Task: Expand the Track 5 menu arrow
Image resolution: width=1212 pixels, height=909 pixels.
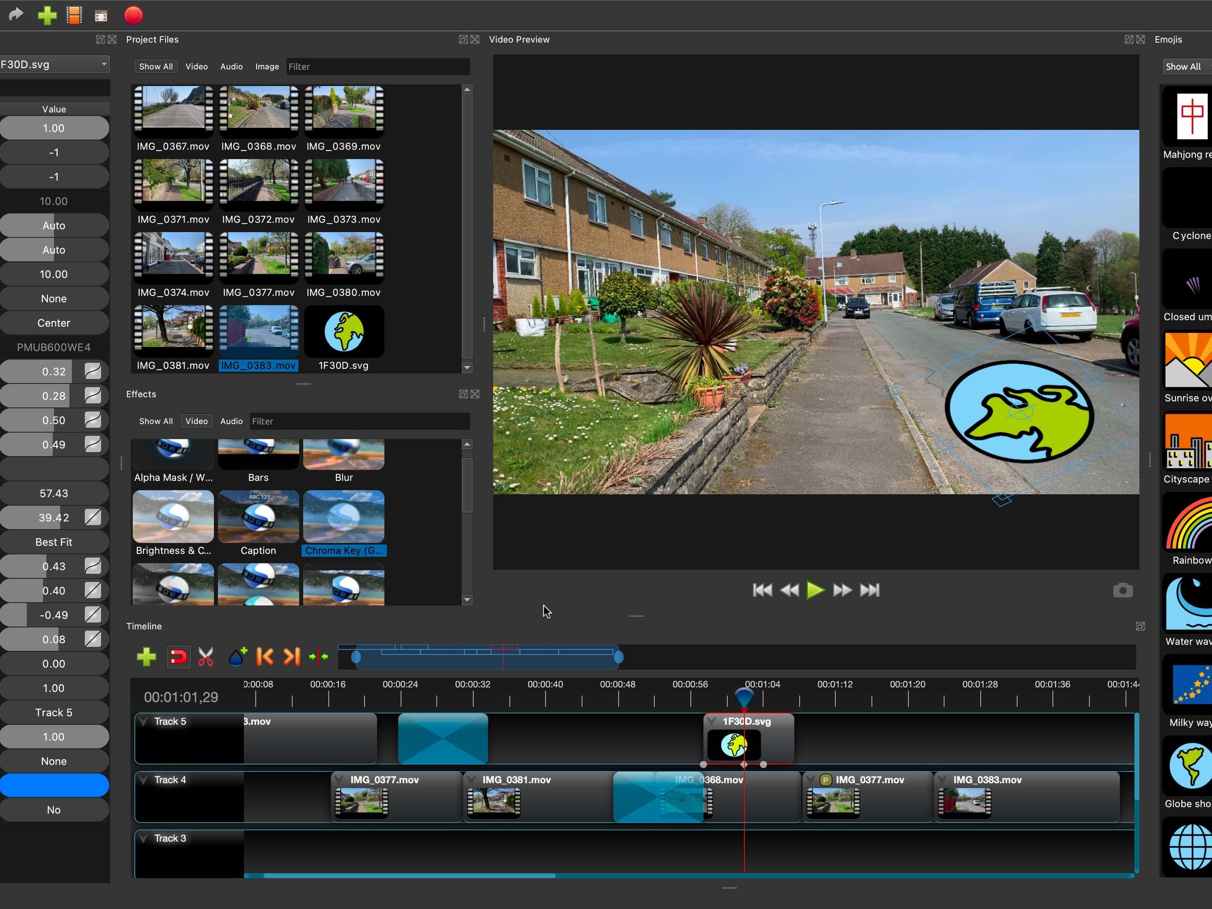Action: coord(143,722)
